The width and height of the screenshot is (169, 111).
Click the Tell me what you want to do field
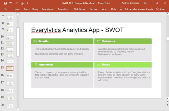[139, 9]
